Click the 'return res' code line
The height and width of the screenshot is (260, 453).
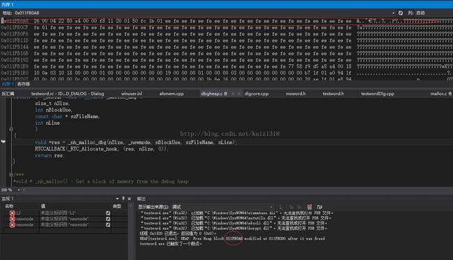coord(49,155)
